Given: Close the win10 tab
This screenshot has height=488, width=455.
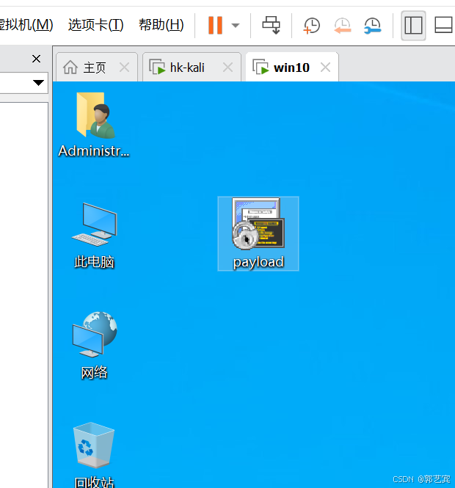Looking at the screenshot, I should click(x=326, y=68).
